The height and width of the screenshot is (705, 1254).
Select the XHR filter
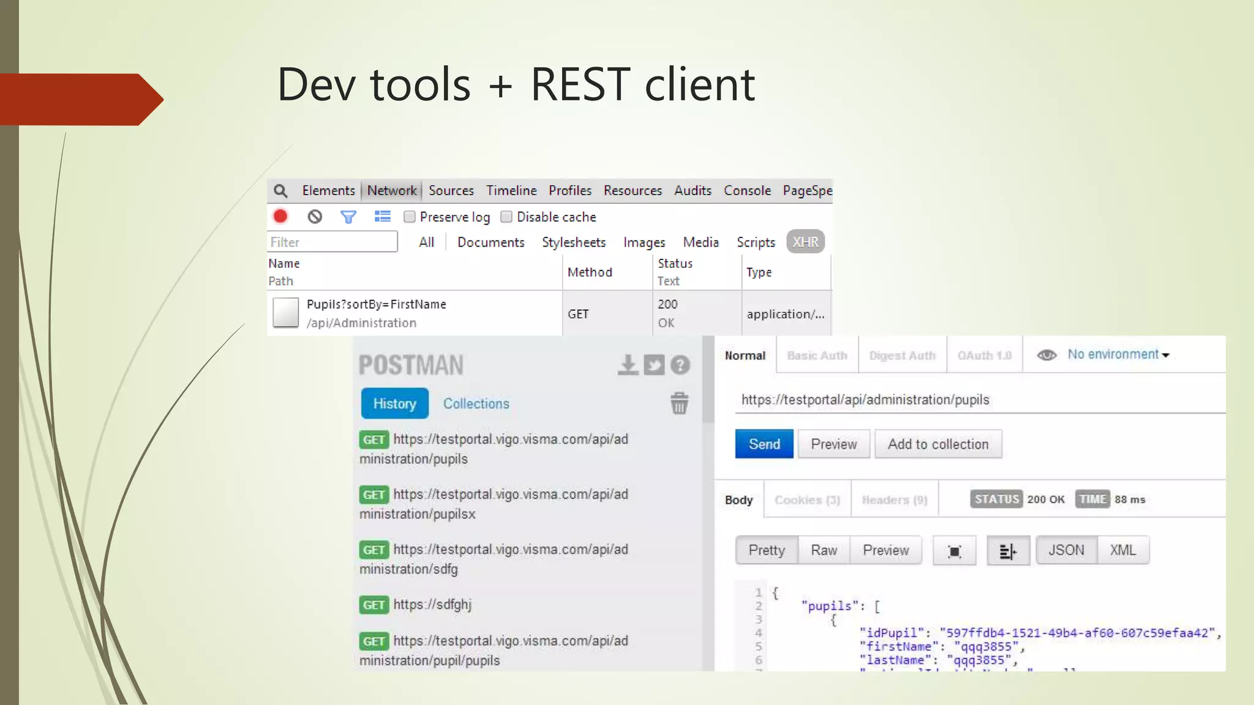[805, 242]
